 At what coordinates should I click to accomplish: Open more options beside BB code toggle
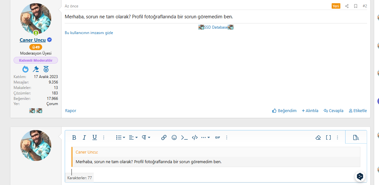click(337, 137)
